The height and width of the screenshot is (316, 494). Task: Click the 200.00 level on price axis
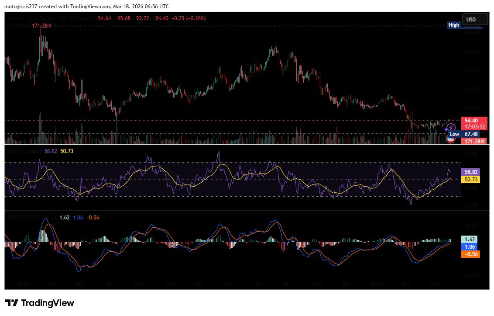point(473,70)
